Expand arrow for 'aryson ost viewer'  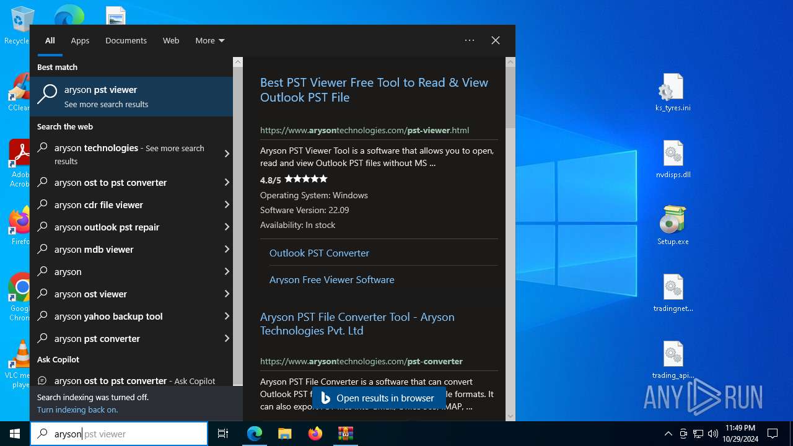point(227,294)
